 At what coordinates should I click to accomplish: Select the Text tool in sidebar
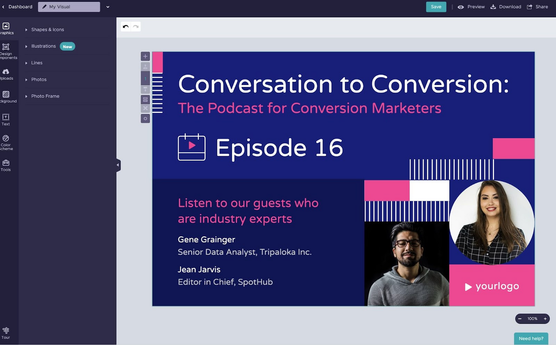[6, 120]
